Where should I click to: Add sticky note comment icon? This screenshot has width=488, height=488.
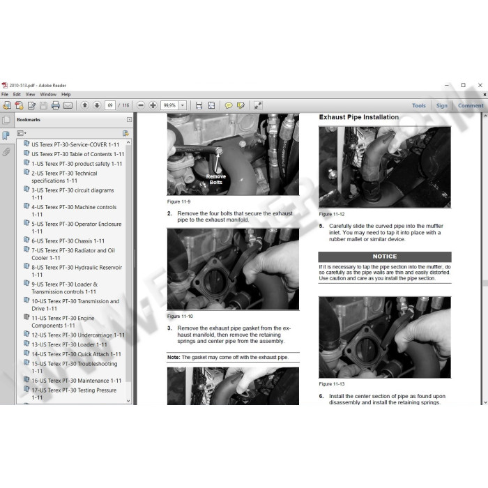pos(229,105)
